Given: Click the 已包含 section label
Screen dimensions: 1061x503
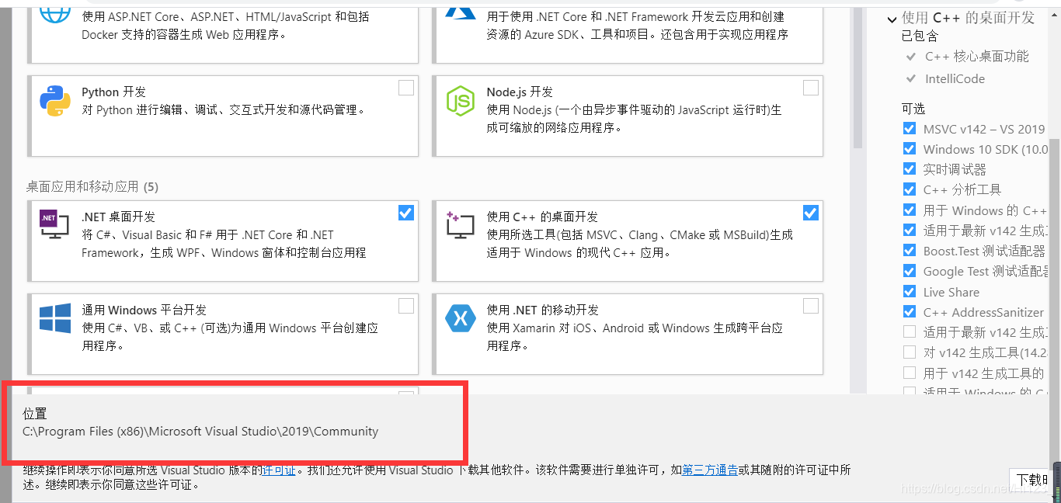Looking at the screenshot, I should (920, 36).
